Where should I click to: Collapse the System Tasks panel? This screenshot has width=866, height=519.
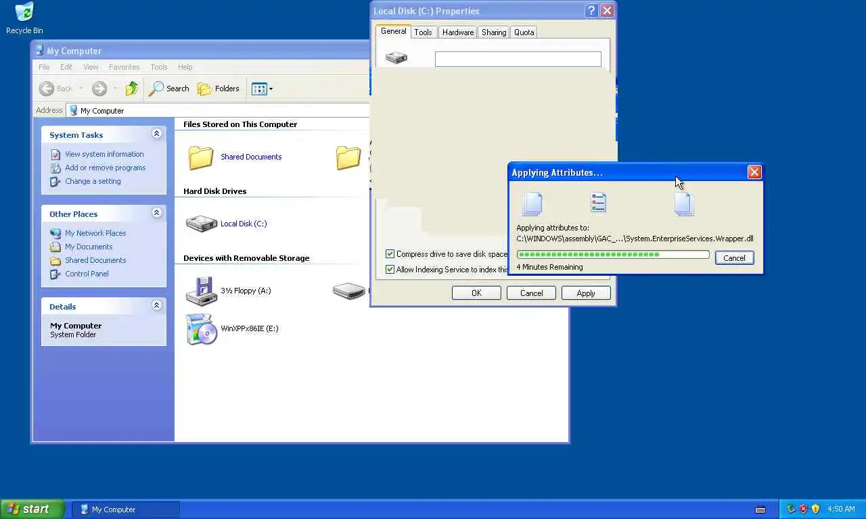pyautogui.click(x=156, y=134)
